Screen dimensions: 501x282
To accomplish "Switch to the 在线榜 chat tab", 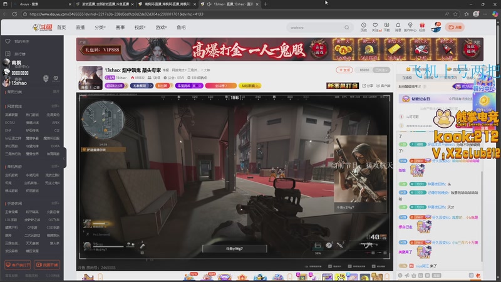I will (x=406, y=78).
